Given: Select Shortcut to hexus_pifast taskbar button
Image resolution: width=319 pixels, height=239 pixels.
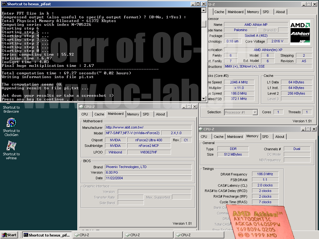Looking at the screenshot, I should pyautogui.click(x=47, y=235).
